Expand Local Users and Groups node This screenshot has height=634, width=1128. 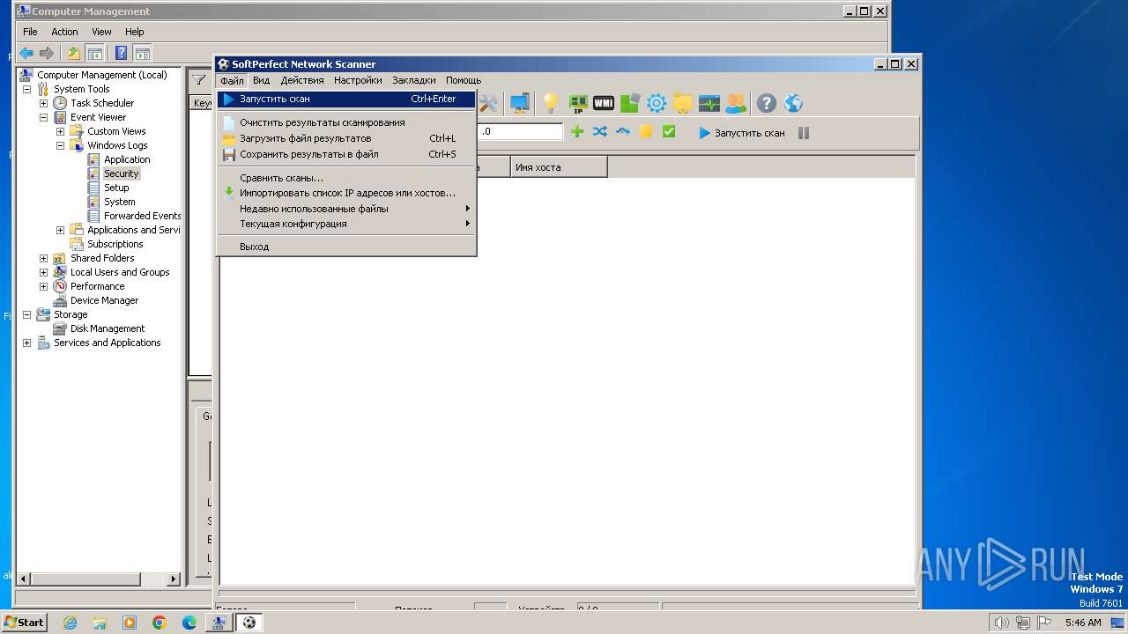coord(43,272)
